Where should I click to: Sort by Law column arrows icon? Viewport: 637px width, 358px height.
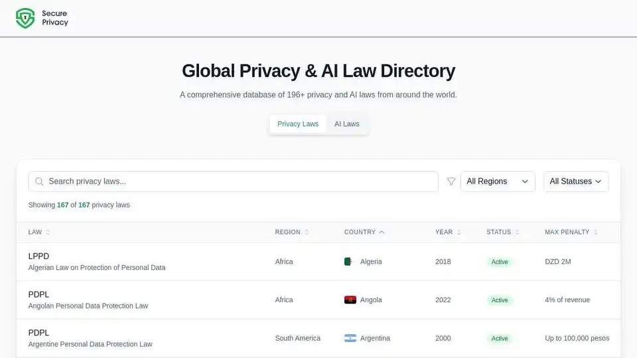pos(48,233)
